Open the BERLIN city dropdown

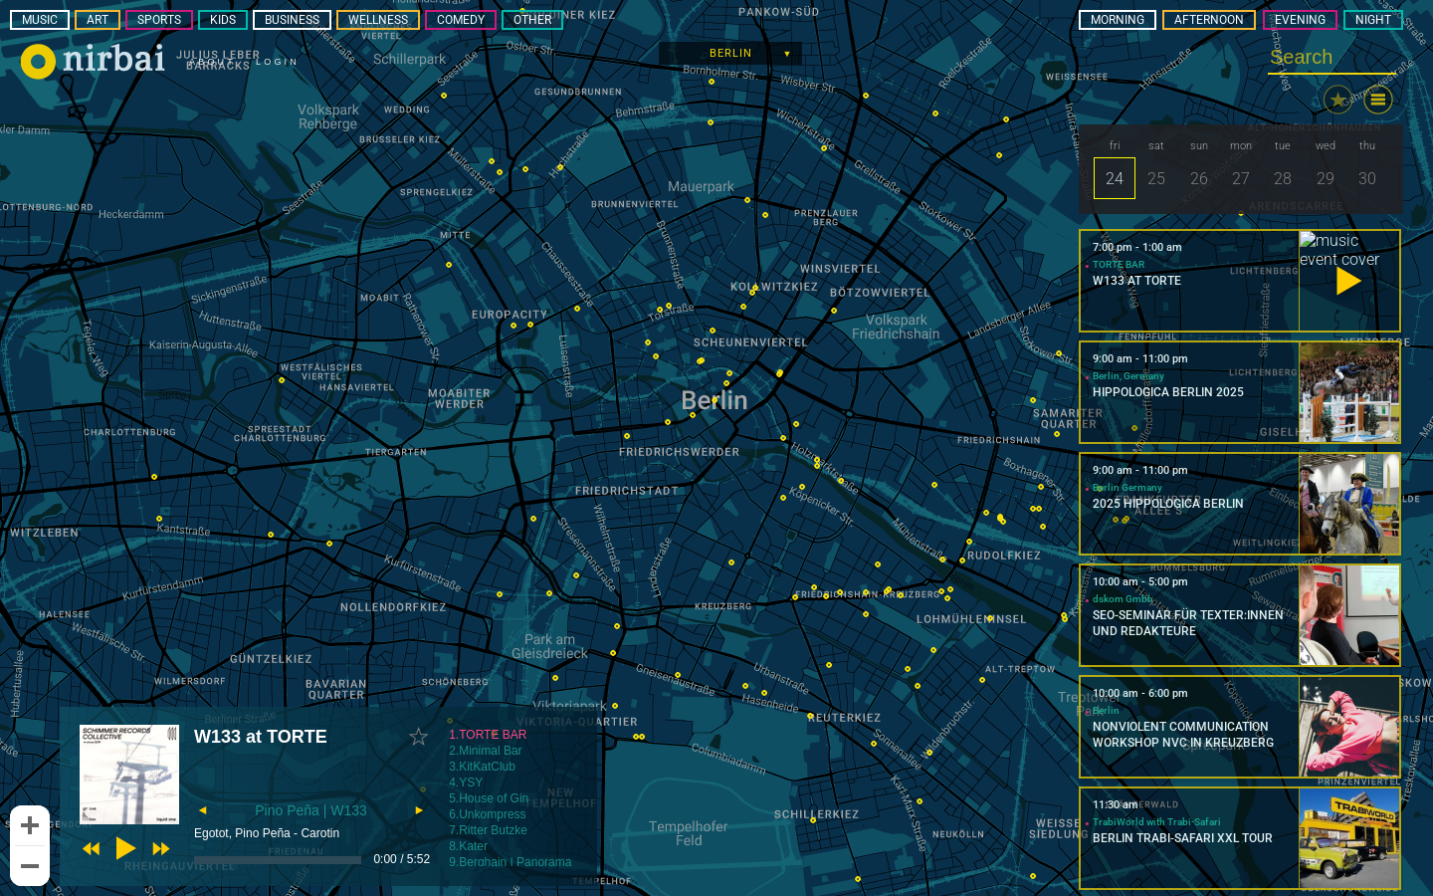click(730, 54)
